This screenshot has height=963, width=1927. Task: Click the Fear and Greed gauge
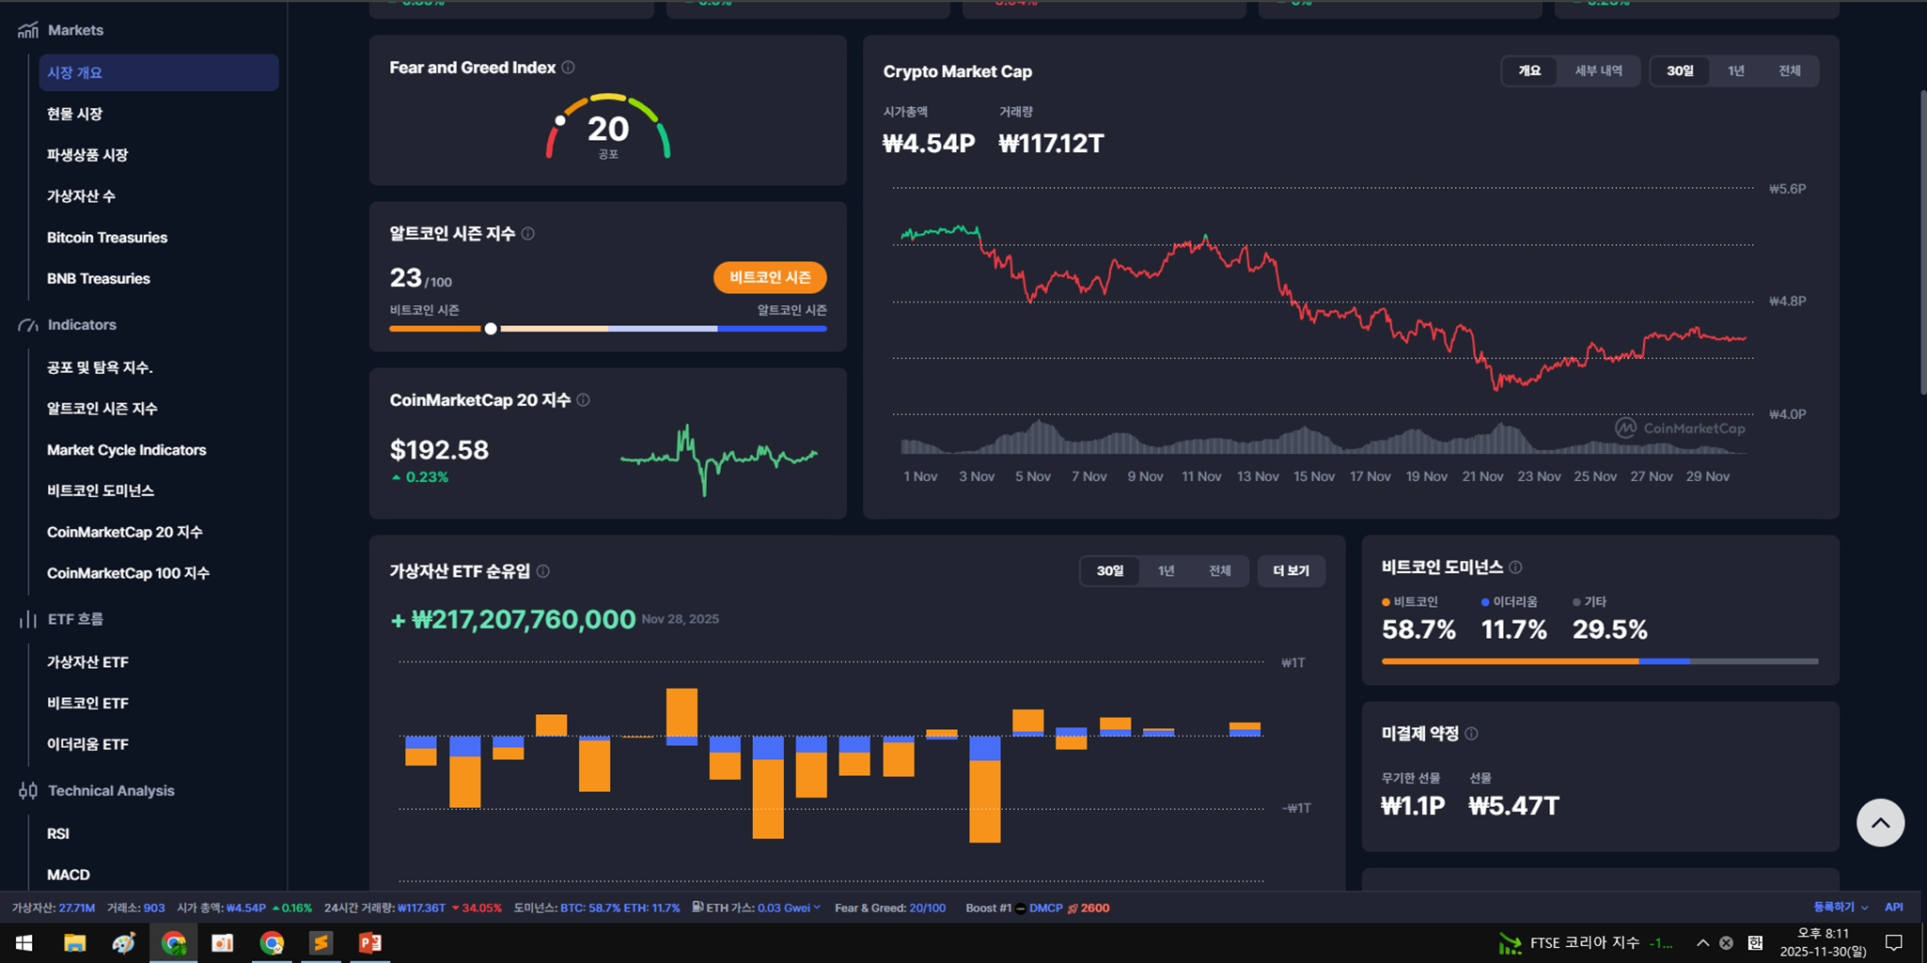608,127
